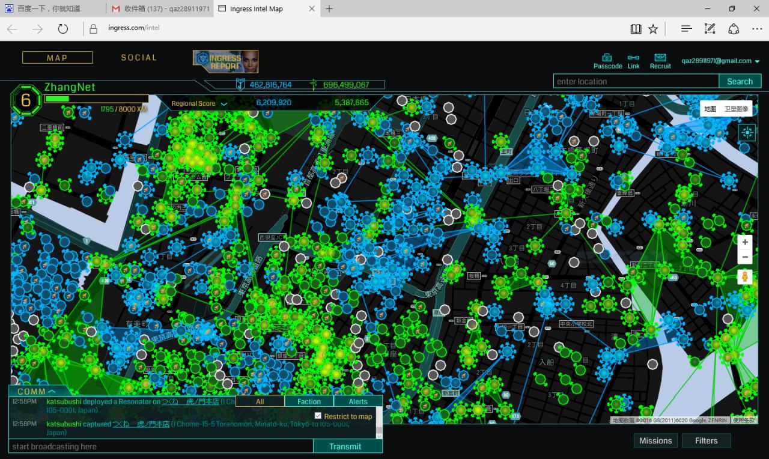Go back to the previous page
This screenshot has height=459, width=769.
(13, 29)
